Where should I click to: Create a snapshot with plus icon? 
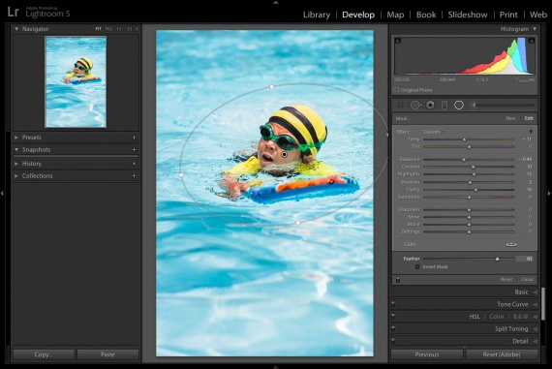[x=134, y=150]
